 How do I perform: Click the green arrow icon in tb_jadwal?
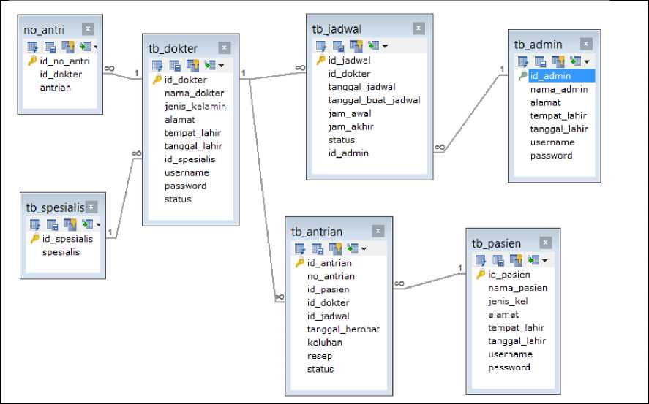click(x=372, y=46)
